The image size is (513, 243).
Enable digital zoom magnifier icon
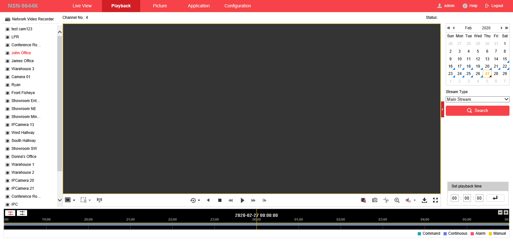[397, 200]
